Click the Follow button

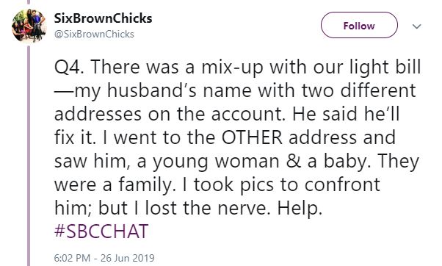[x=359, y=26]
